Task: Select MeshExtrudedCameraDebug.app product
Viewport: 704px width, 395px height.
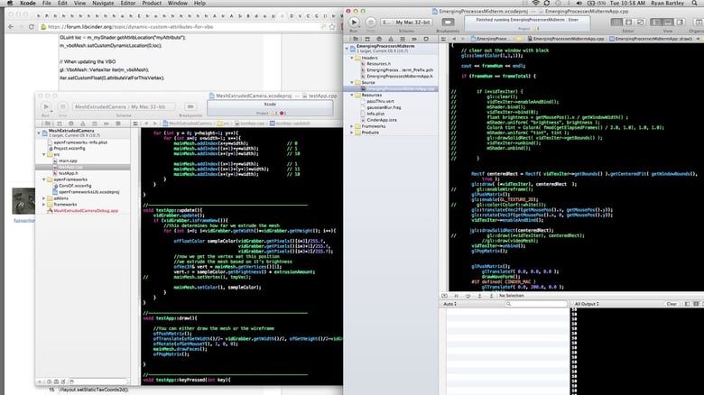Action: click(x=86, y=210)
